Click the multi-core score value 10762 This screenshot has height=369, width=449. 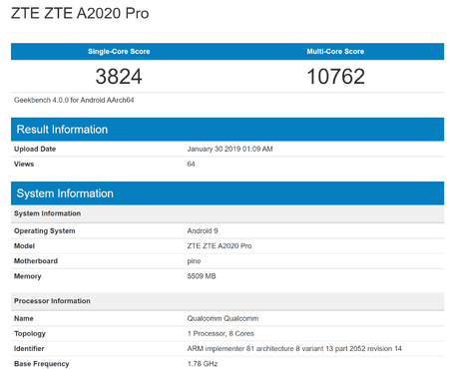335,77
